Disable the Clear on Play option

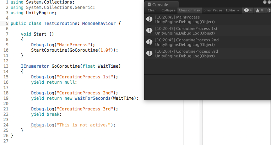click(x=189, y=10)
